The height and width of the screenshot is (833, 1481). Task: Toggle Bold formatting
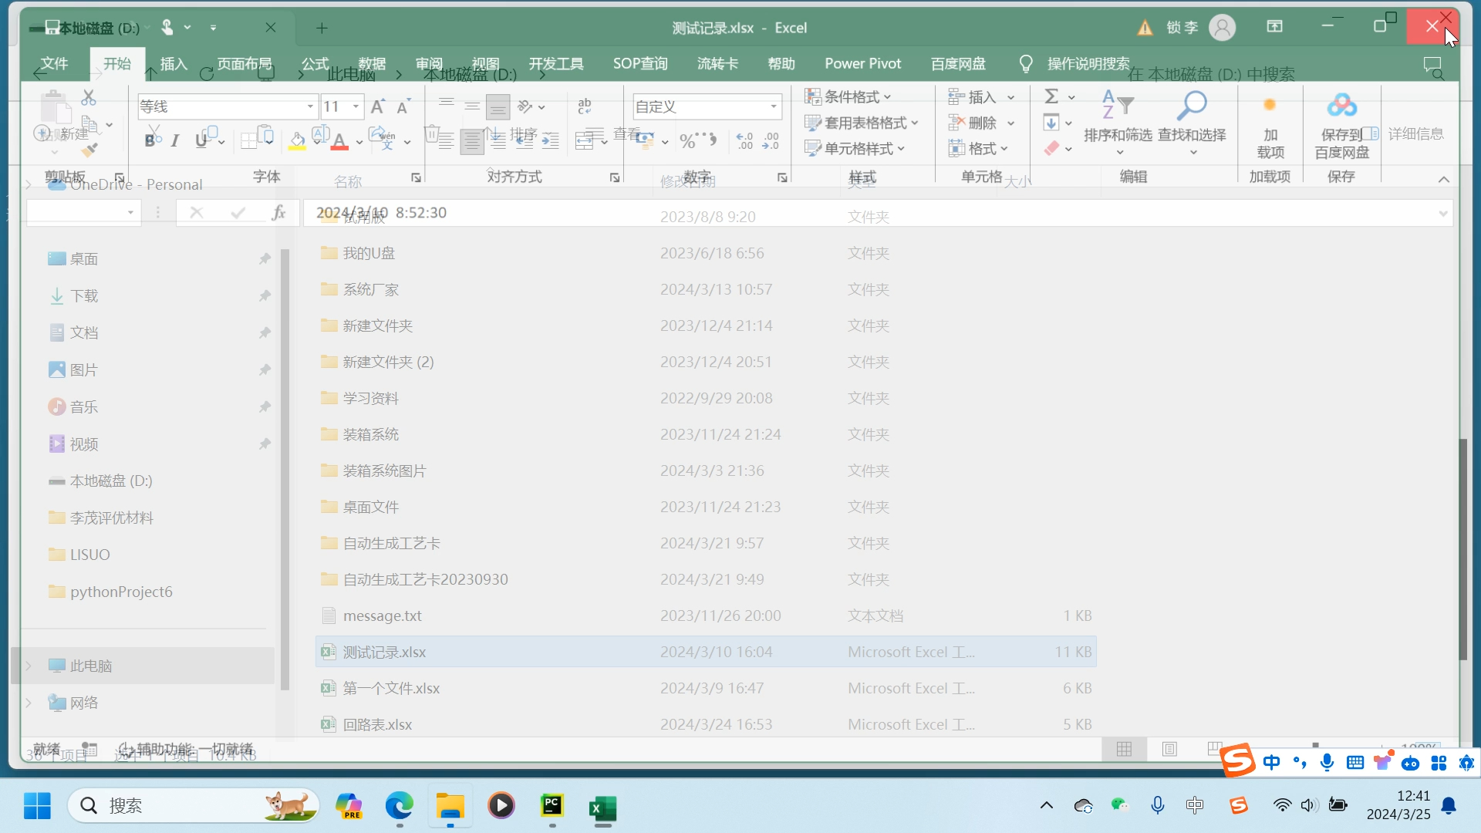coord(150,140)
